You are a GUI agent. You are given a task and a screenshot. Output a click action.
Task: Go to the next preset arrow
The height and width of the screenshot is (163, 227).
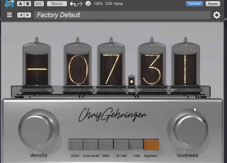pyautogui.click(x=28, y=15)
